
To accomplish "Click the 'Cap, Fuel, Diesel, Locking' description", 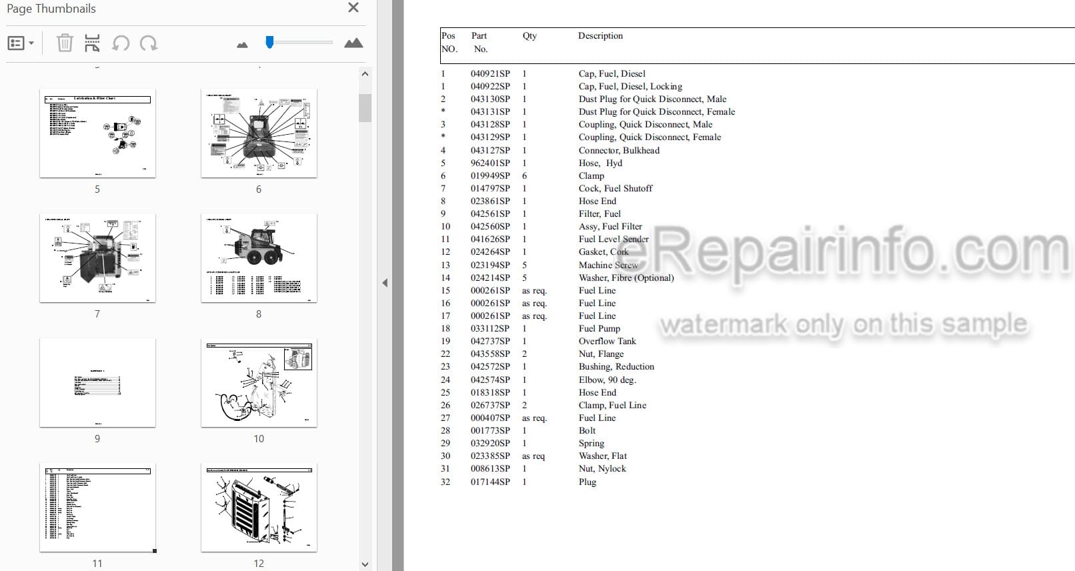I will (x=630, y=87).
